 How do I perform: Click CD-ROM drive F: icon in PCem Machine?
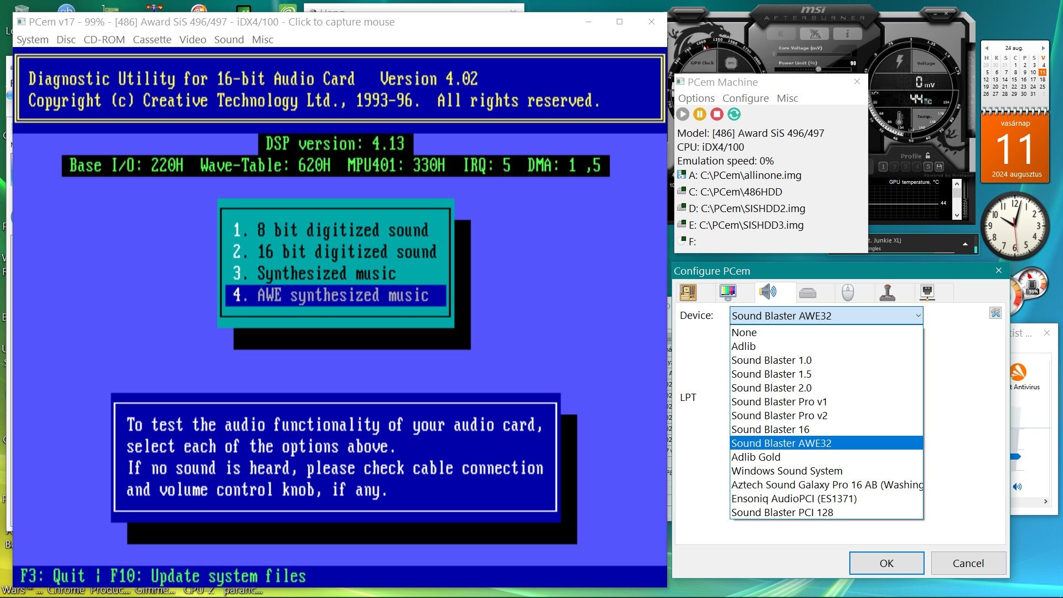[x=682, y=240]
